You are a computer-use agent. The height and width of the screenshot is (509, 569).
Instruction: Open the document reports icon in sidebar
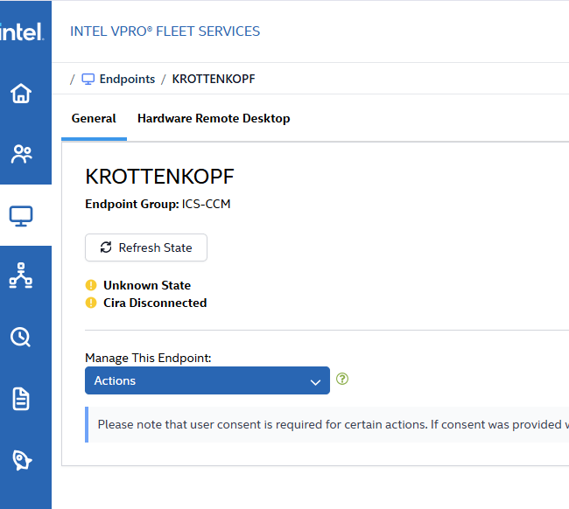(x=21, y=399)
